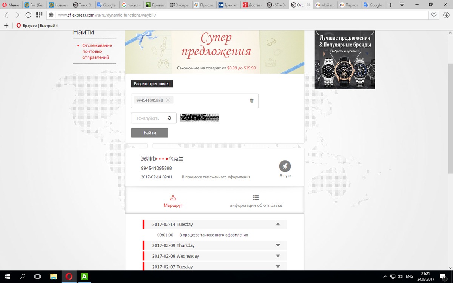Select the 'Маршрут' tab

tap(173, 201)
